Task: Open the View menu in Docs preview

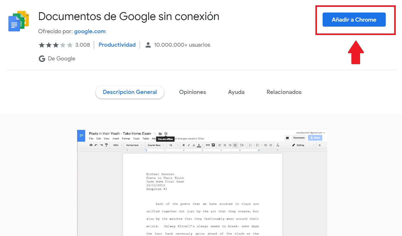Action: click(x=107, y=139)
